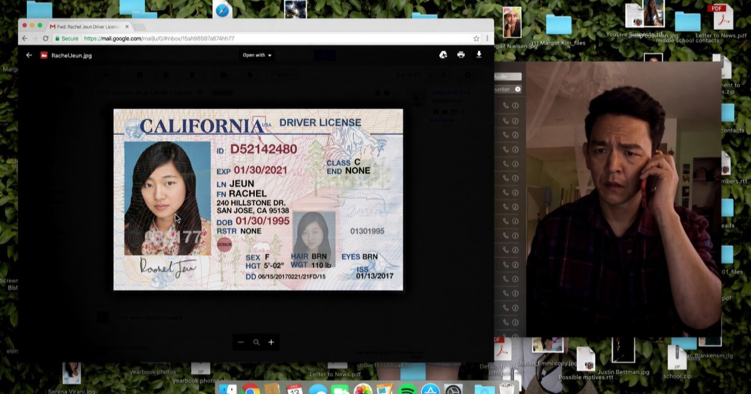Zoom in the image preview with plus
The height and width of the screenshot is (394, 751).
[271, 342]
